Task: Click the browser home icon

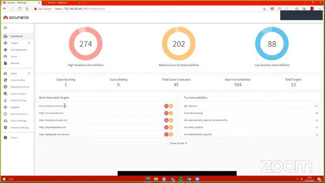Action: (27, 9)
